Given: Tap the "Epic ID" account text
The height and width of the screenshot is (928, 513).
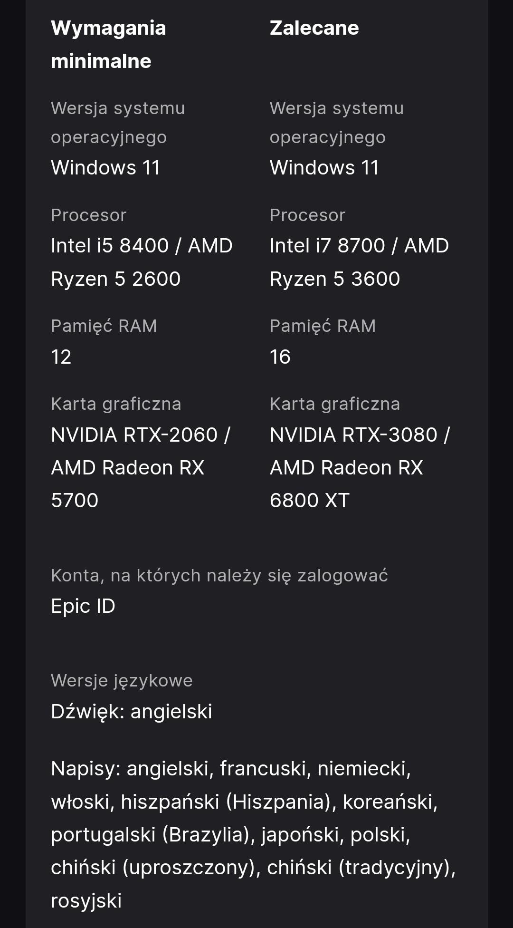Looking at the screenshot, I should pyautogui.click(x=83, y=606).
